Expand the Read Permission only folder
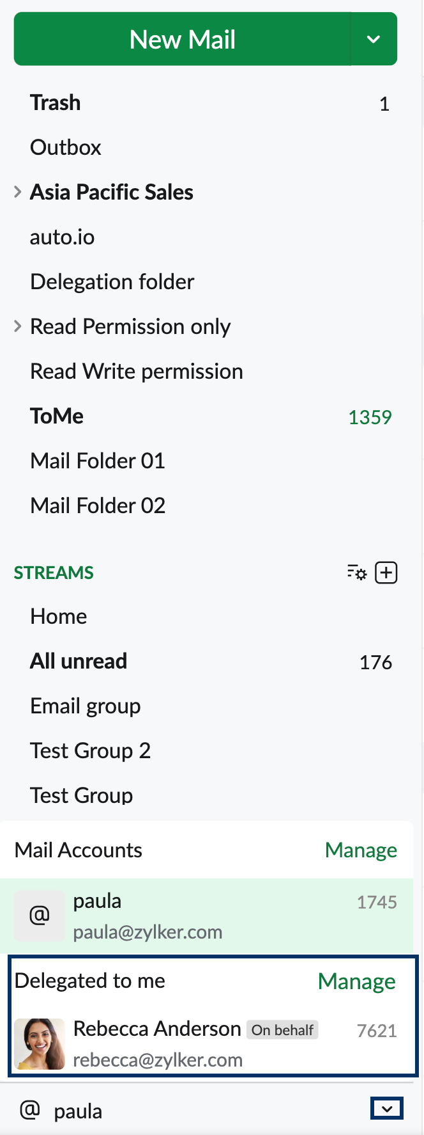Viewport: 424px width, 1135px height. (18, 326)
